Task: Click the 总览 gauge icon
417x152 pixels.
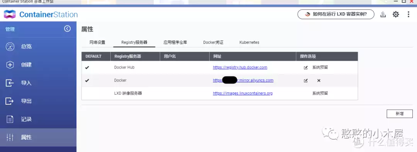Action: [x=10, y=47]
